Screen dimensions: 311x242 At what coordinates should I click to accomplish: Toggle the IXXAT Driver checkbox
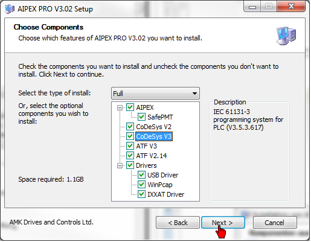[141, 194]
